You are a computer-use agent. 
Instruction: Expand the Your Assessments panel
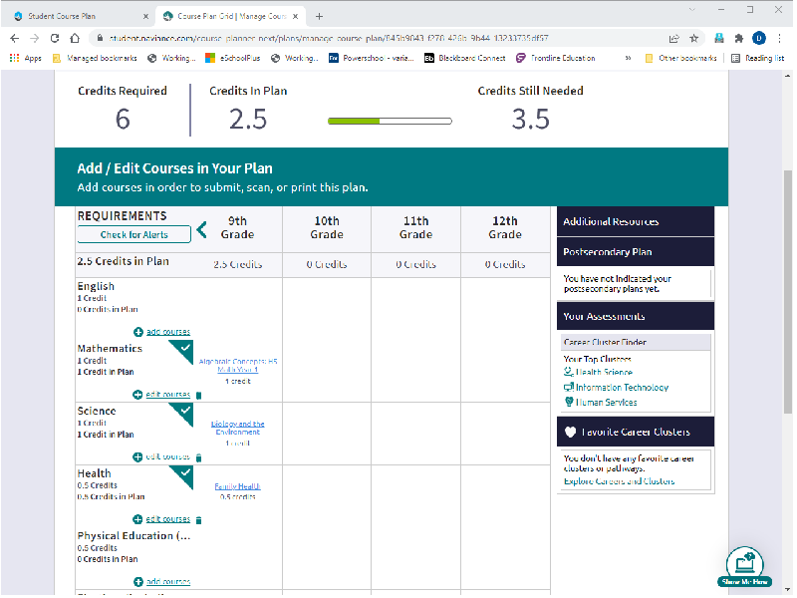(x=636, y=316)
